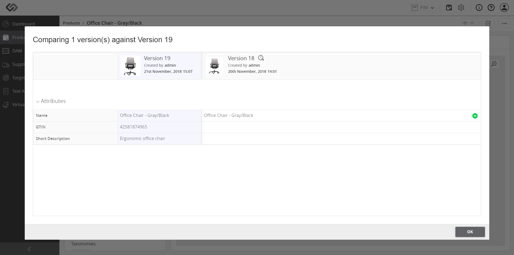Collapse the Attributes section
Screen dimensions: 514x255
(x=38, y=101)
